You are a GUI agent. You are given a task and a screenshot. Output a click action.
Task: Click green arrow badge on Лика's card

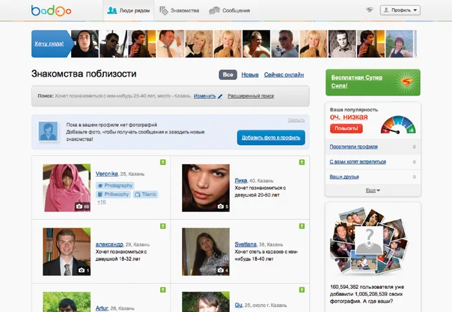[x=302, y=162]
